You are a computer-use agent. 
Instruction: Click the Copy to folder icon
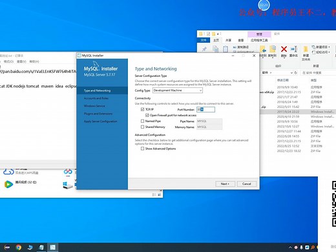[x=273, y=50]
